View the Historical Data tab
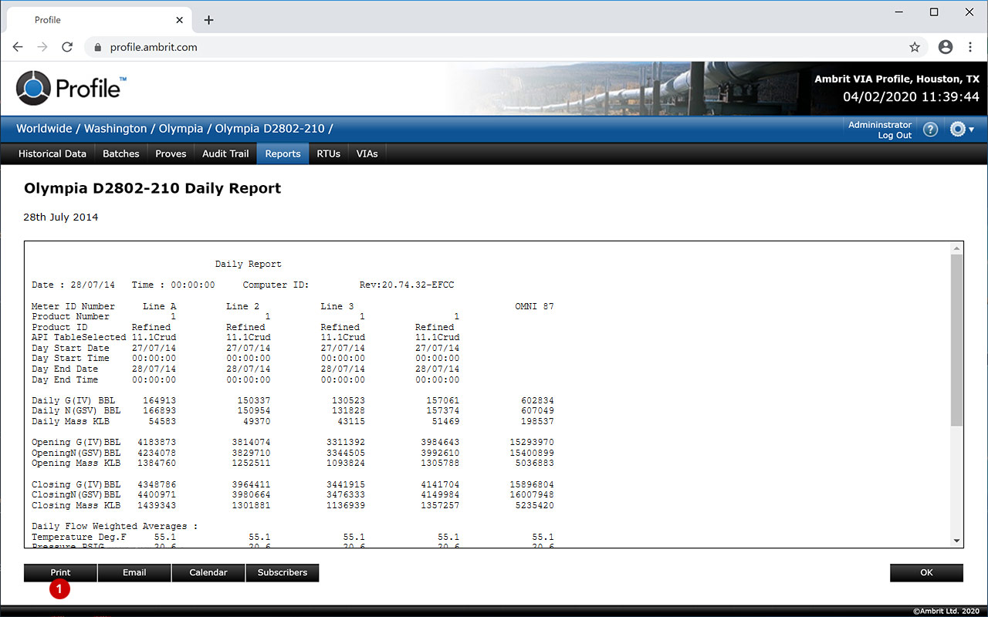988x617 pixels. pyautogui.click(x=51, y=153)
